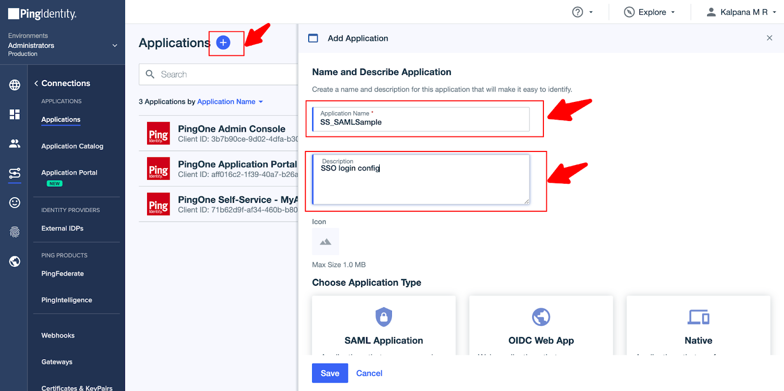Select the connections icon in sidebar
Image resolution: width=784 pixels, height=391 pixels.
click(15, 173)
